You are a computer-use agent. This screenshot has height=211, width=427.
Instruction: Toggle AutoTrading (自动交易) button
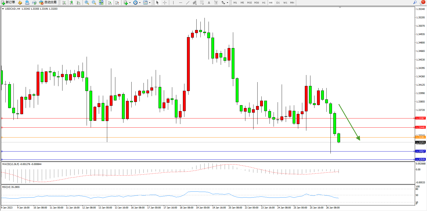coord(48,3)
